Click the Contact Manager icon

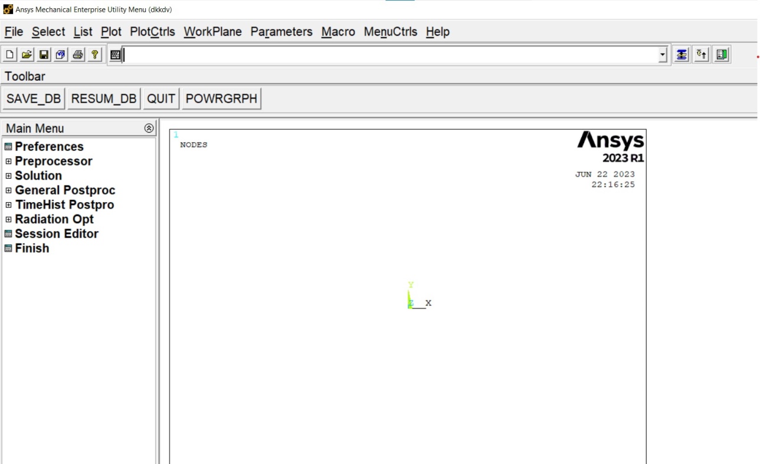tap(722, 55)
